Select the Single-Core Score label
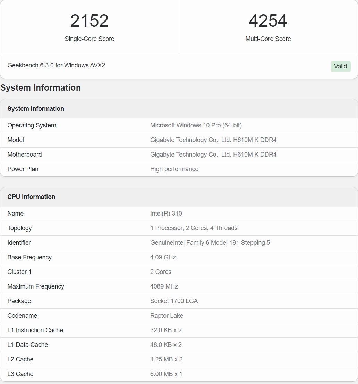The width and height of the screenshot is (358, 384). pos(89,39)
